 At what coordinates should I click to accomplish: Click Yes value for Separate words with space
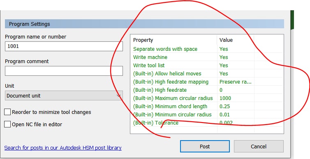(224, 49)
